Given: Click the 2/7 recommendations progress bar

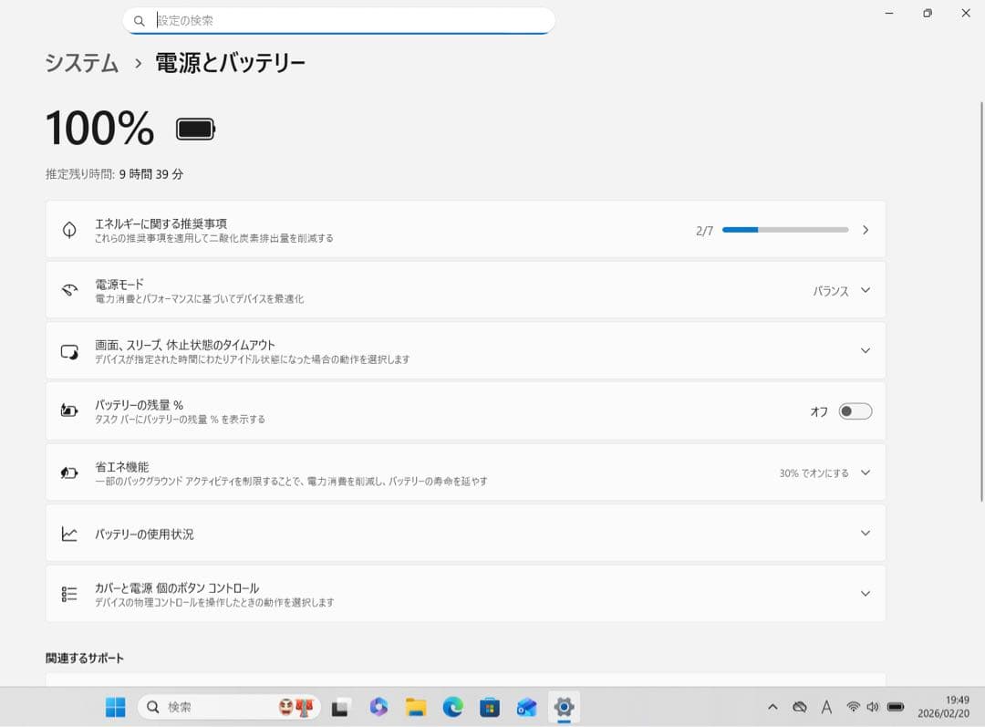Looking at the screenshot, I should [x=784, y=229].
